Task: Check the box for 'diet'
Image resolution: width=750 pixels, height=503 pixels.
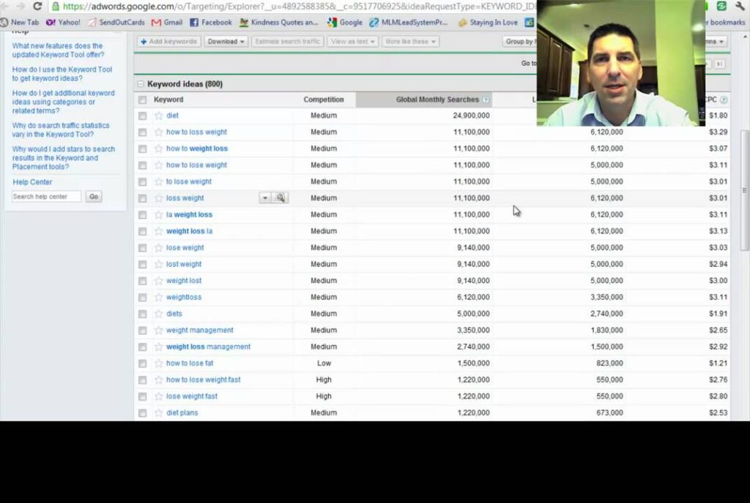Action: pyautogui.click(x=142, y=116)
